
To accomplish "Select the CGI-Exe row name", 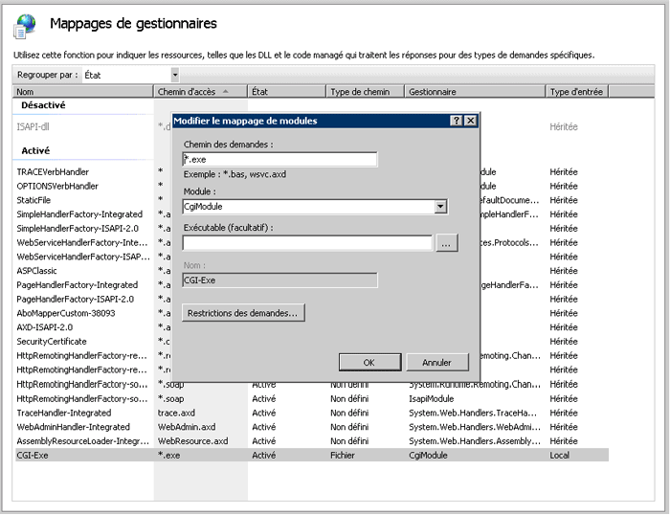I will [32, 455].
